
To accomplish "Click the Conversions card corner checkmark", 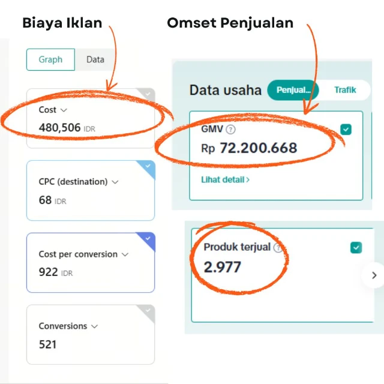I will pyautogui.click(x=148, y=310).
